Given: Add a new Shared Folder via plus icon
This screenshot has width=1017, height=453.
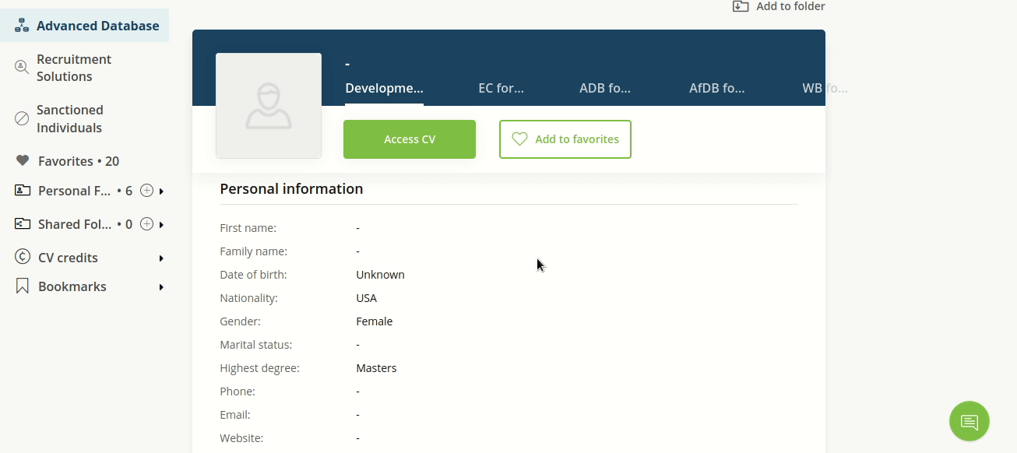Looking at the screenshot, I should (x=146, y=224).
